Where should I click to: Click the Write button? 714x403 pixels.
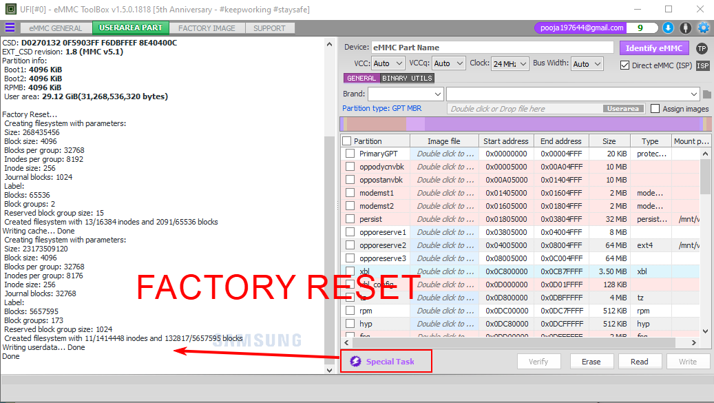(688, 362)
